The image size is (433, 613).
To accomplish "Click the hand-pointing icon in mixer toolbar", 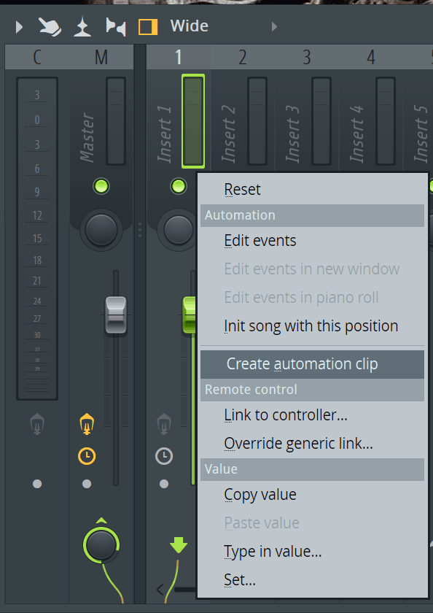I will pos(50,26).
